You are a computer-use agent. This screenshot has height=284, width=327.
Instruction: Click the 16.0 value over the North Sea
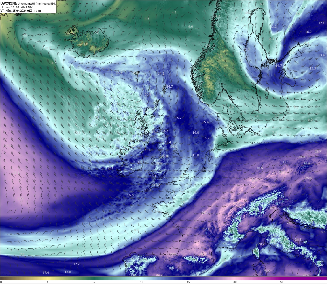click(196, 133)
